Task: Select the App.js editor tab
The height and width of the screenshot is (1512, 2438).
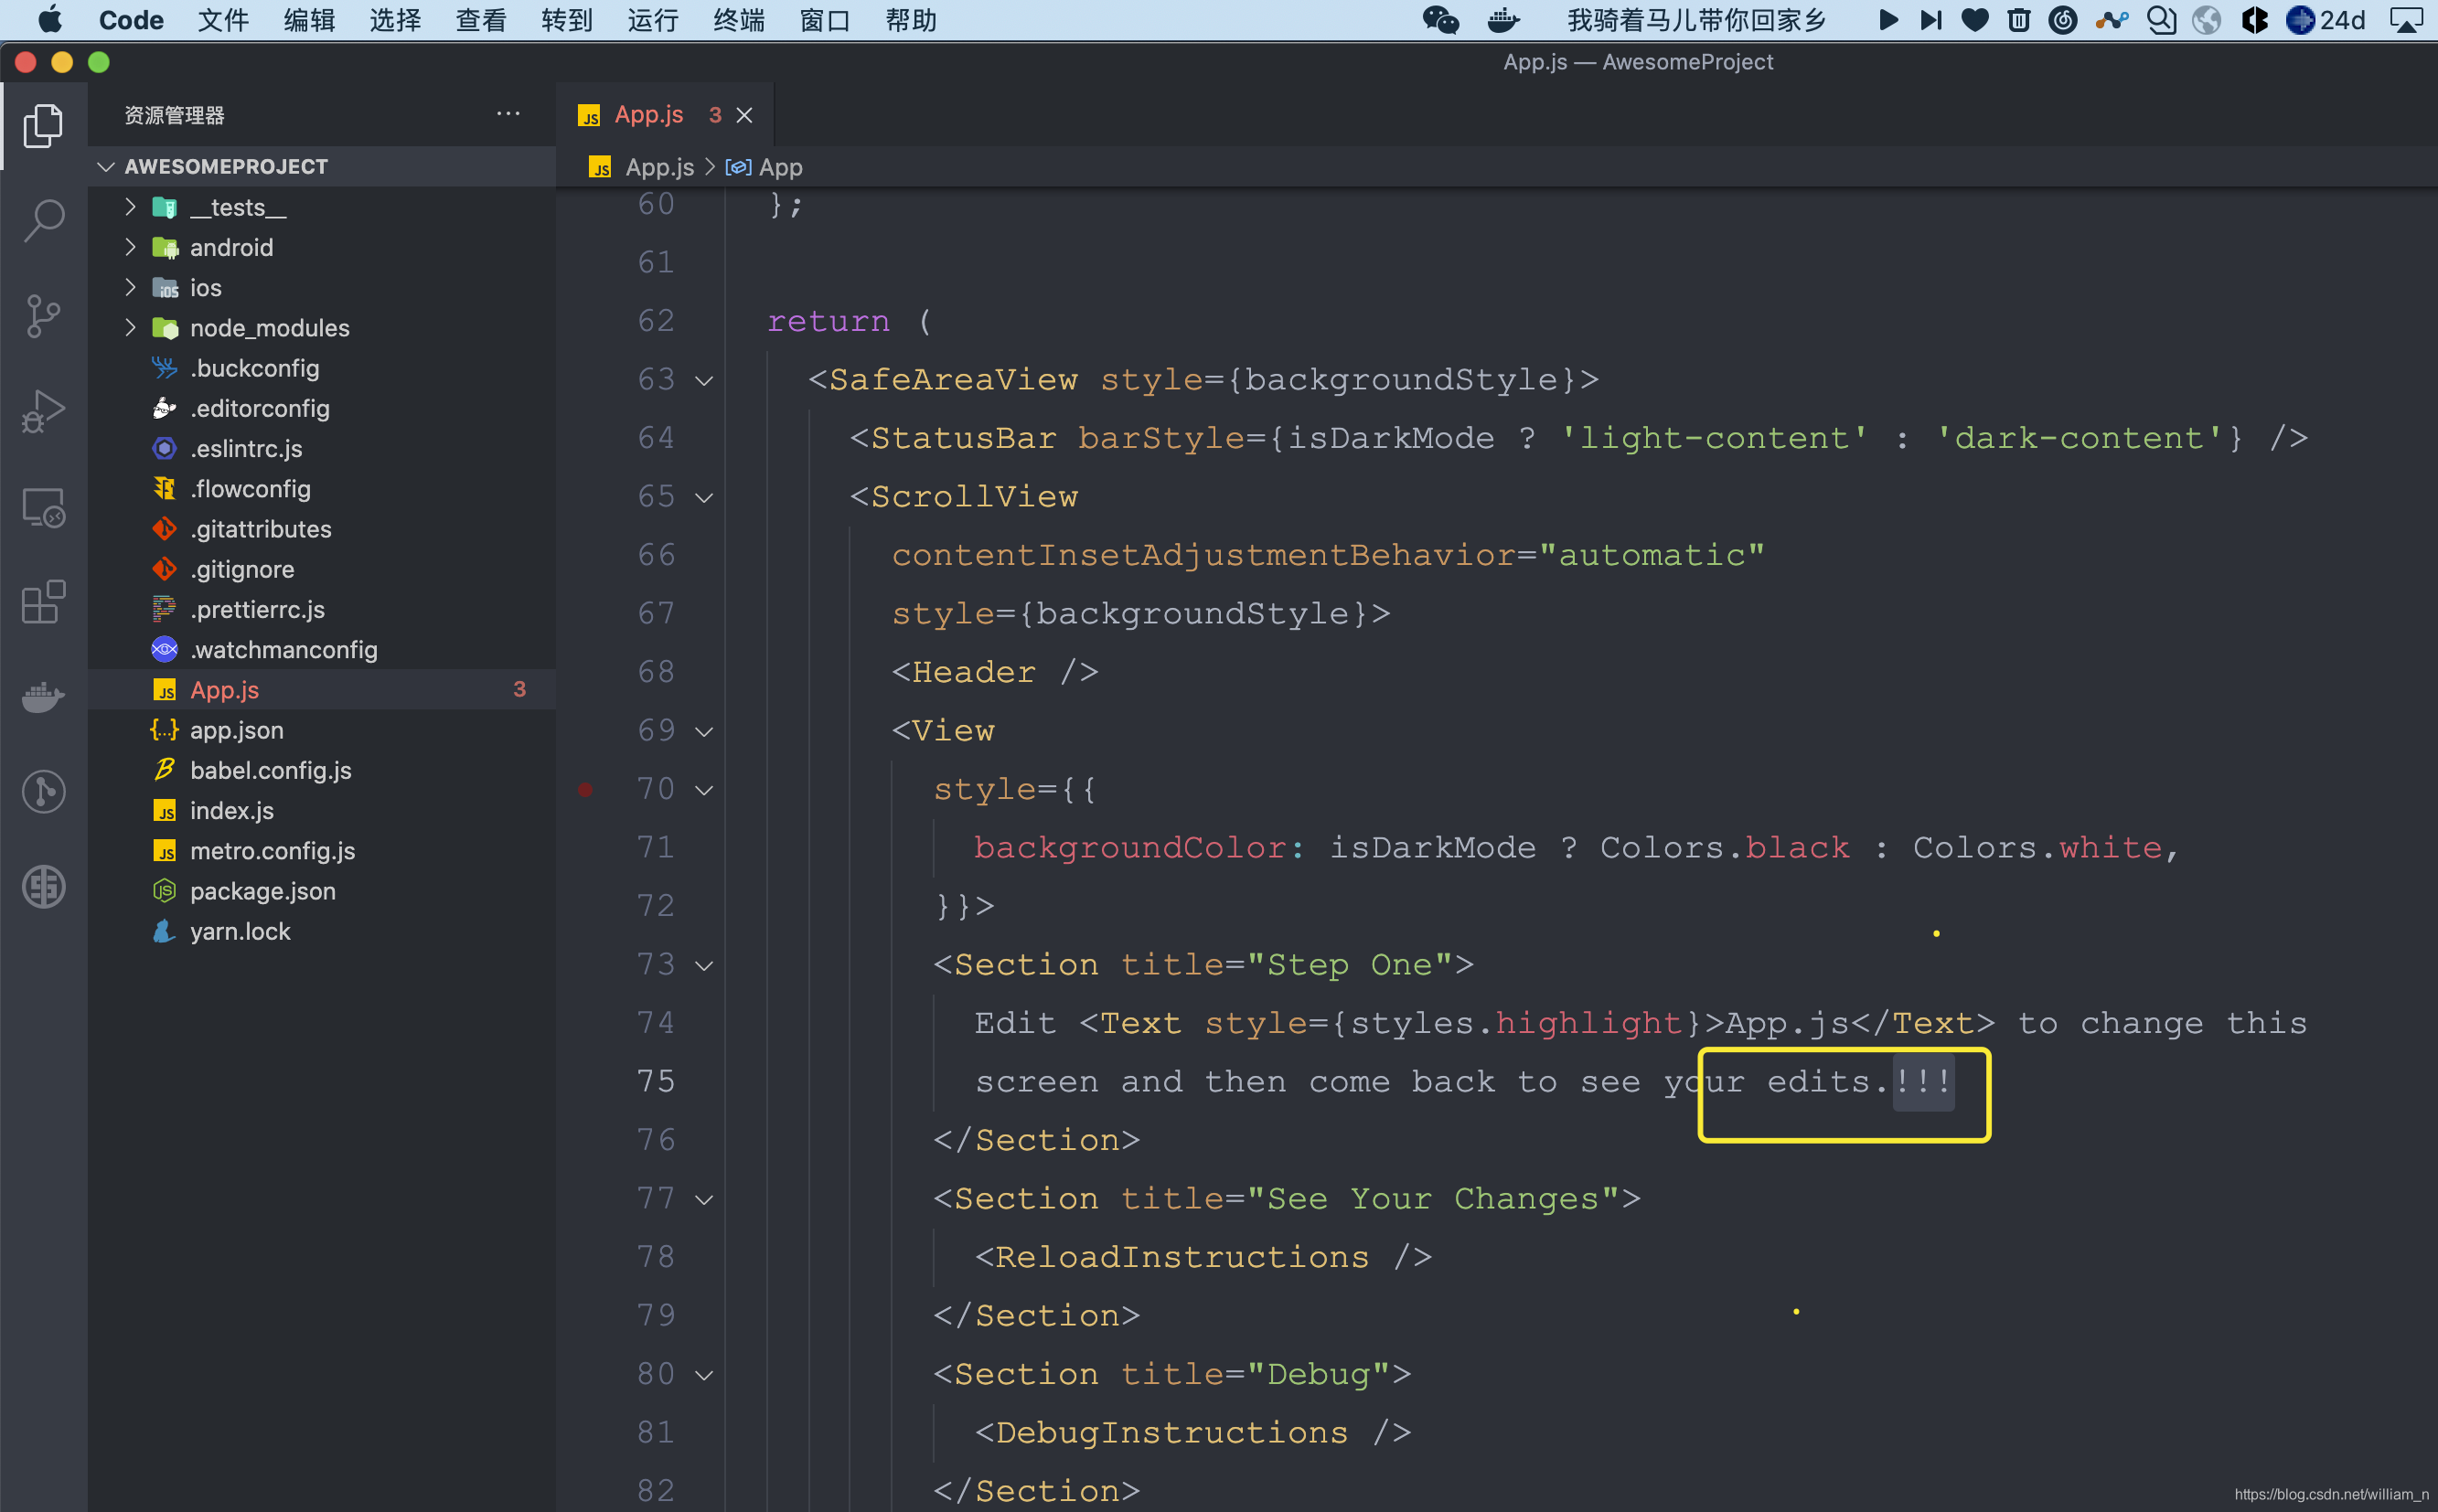Action: click(x=648, y=114)
